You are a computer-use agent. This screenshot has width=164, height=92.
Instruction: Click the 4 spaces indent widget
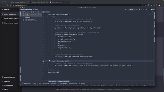pos(133,85)
